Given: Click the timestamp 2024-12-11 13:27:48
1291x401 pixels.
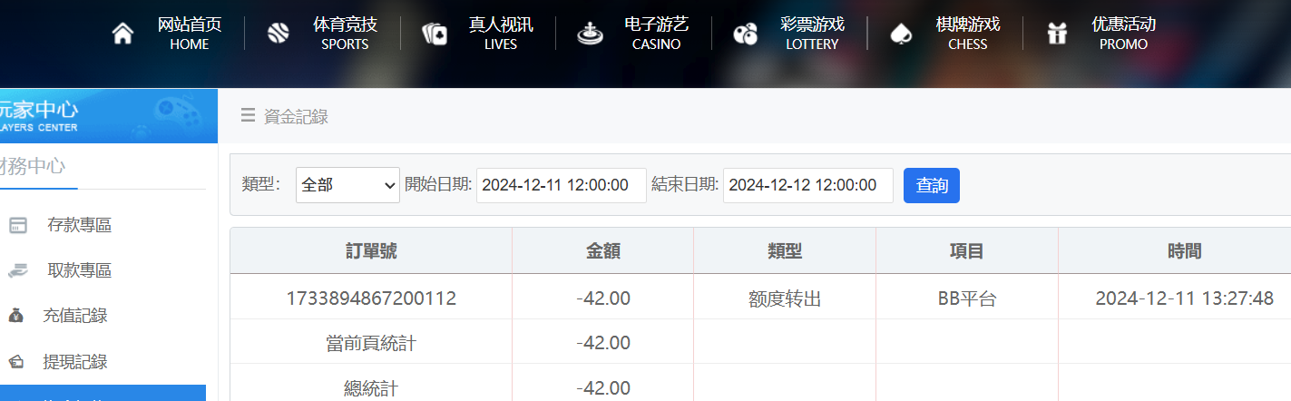Looking at the screenshot, I should tap(1184, 298).
